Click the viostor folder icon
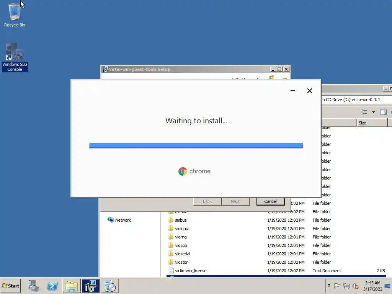 [171, 262]
